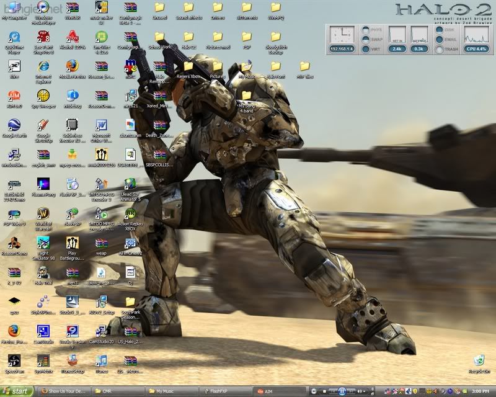The image size is (496, 397).
Task: Launch Xfire from the desktop
Action: [x=14, y=69]
